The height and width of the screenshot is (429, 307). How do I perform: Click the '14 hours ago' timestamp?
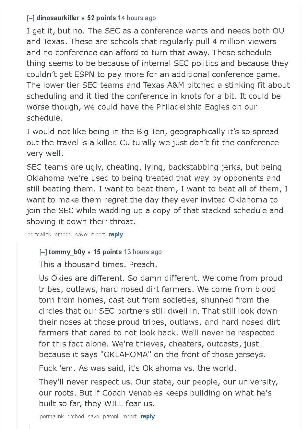click(137, 18)
